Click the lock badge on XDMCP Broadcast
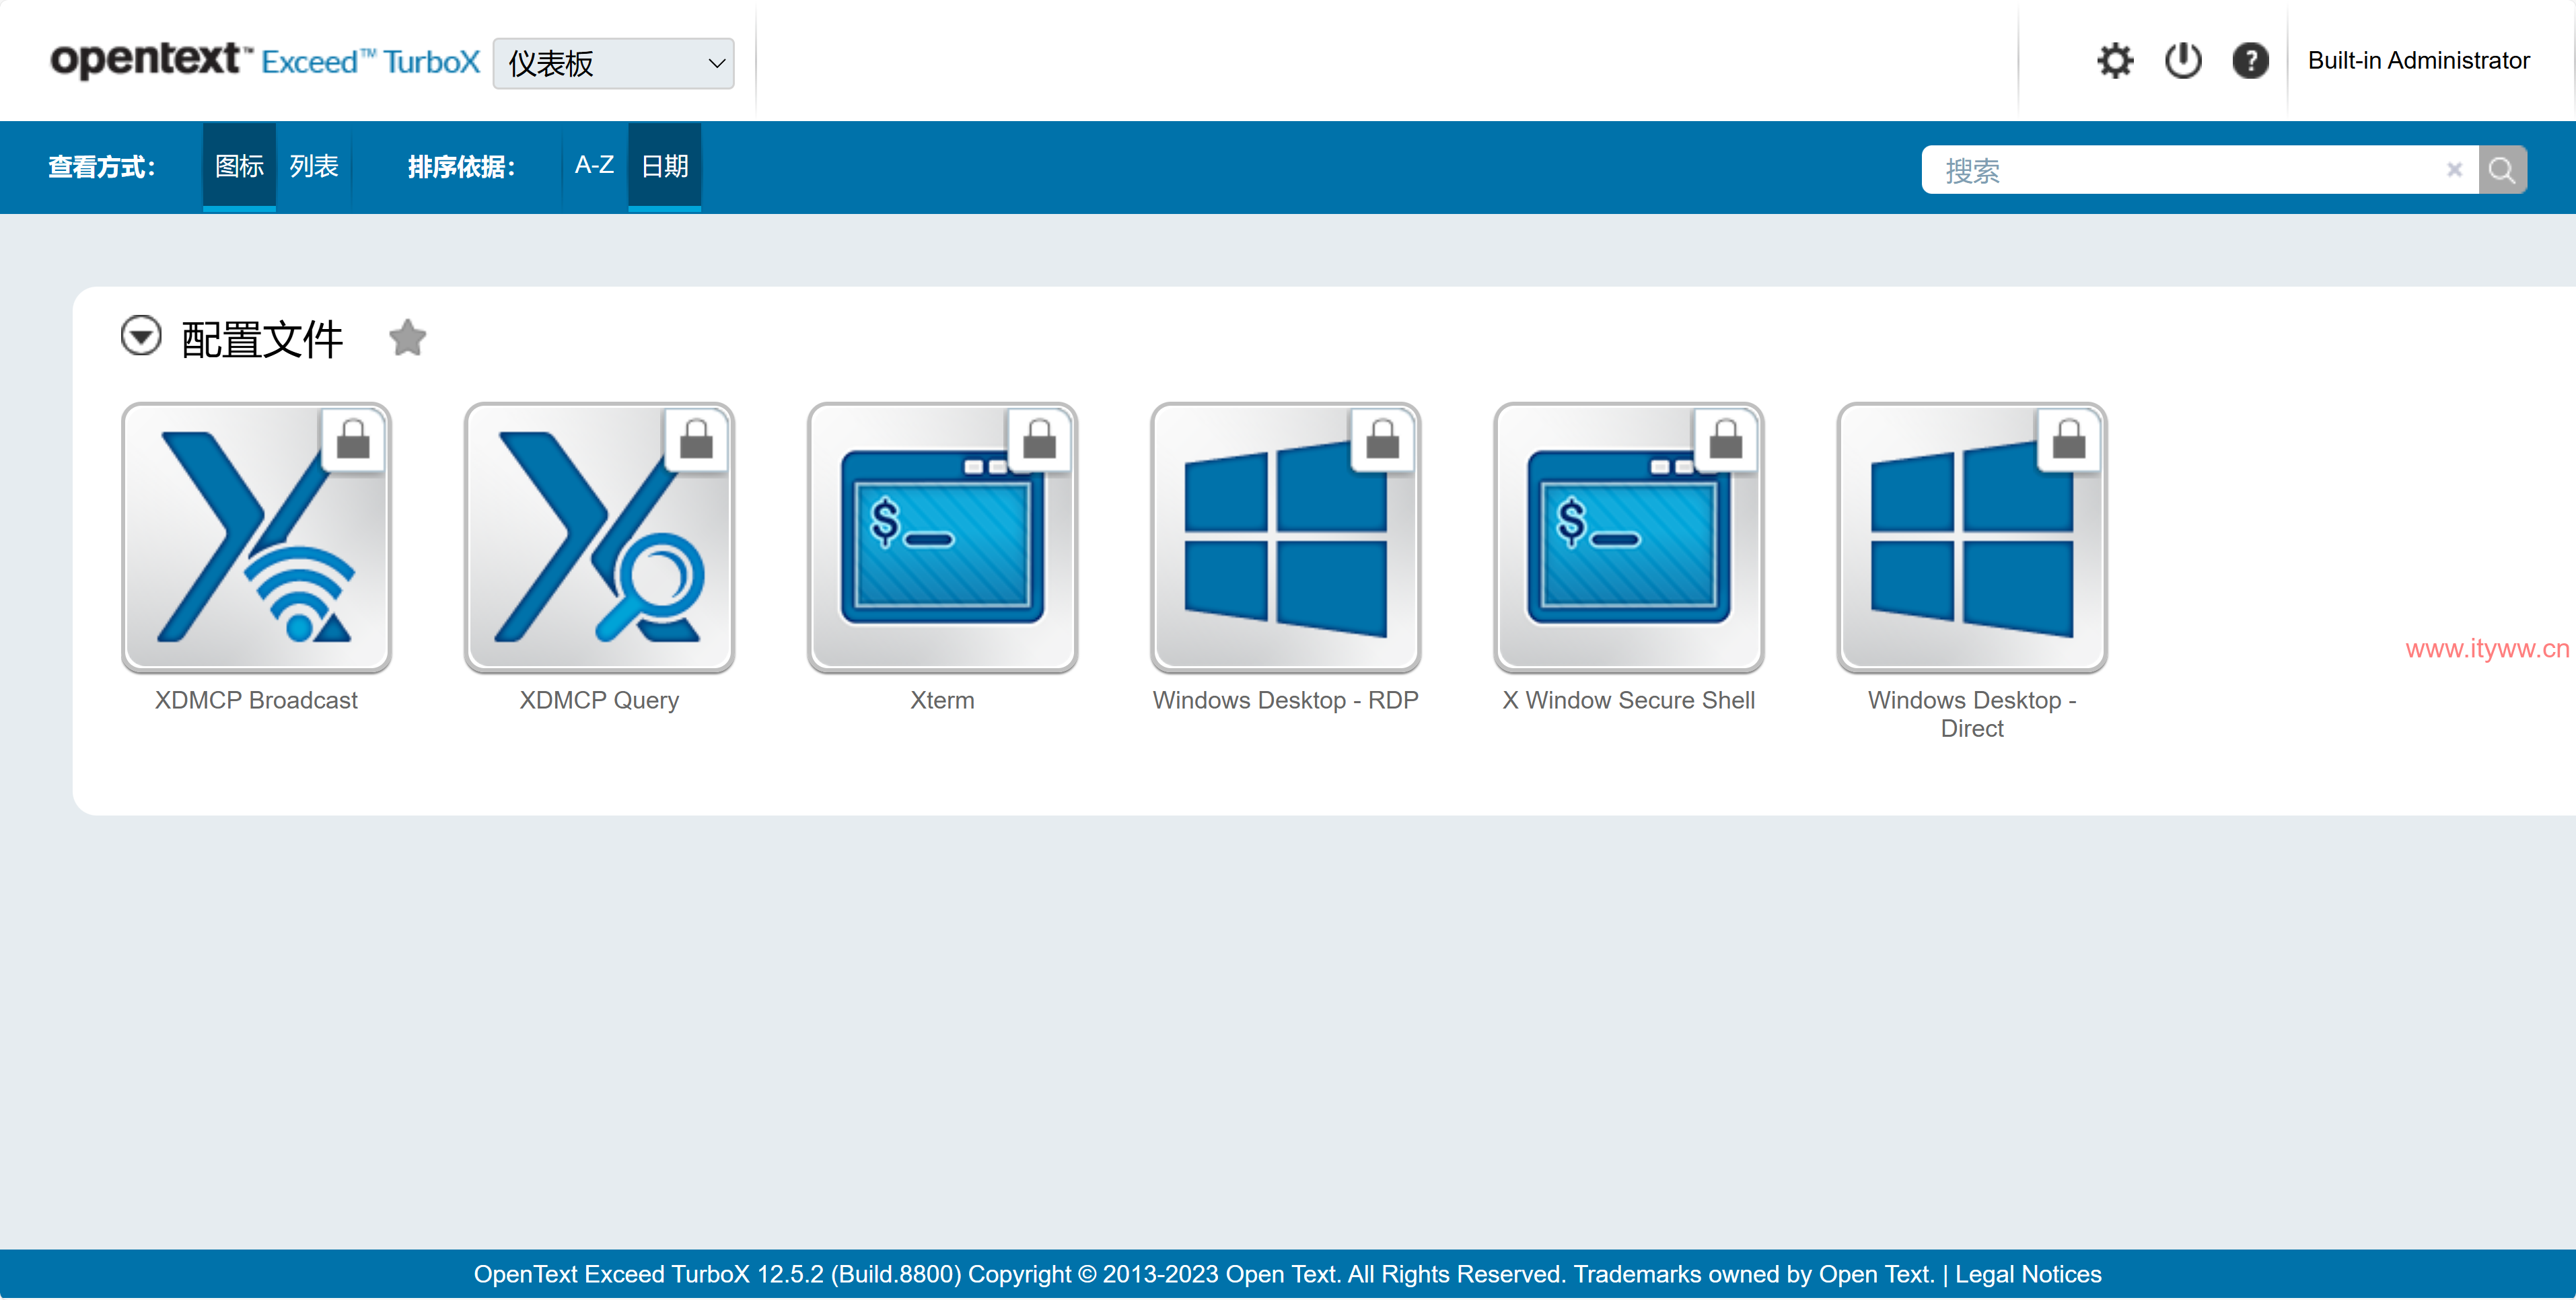 (353, 439)
